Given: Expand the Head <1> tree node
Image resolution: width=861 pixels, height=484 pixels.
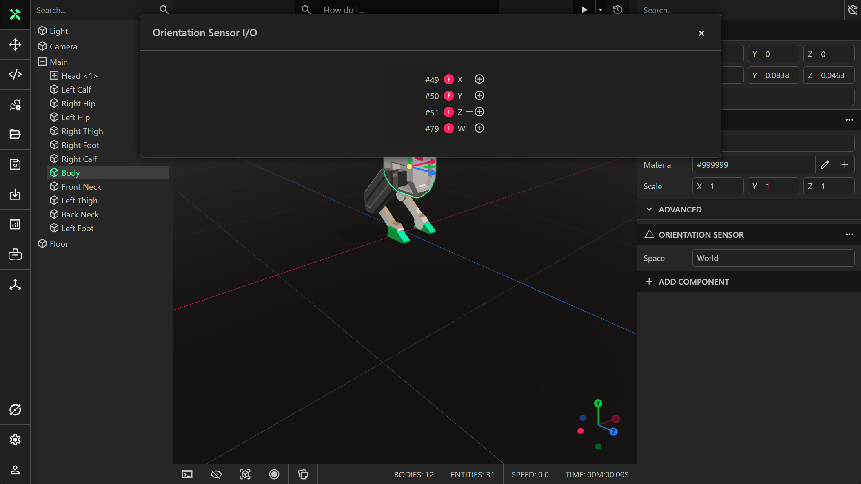Looking at the screenshot, I should (x=54, y=75).
